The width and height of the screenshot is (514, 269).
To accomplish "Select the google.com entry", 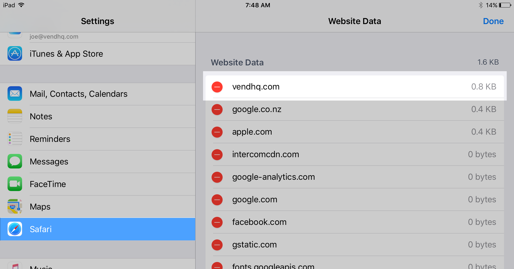I will pos(355,200).
